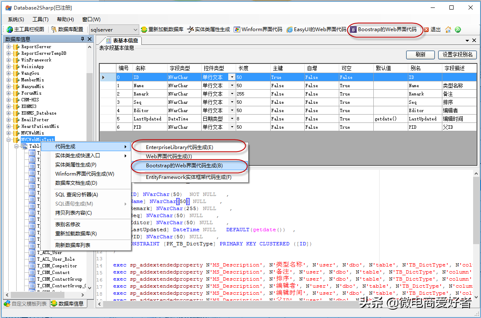The width and height of the screenshot is (481, 318).
Task: Click the database tree horizontal scrollbar
Action: [x=45, y=295]
